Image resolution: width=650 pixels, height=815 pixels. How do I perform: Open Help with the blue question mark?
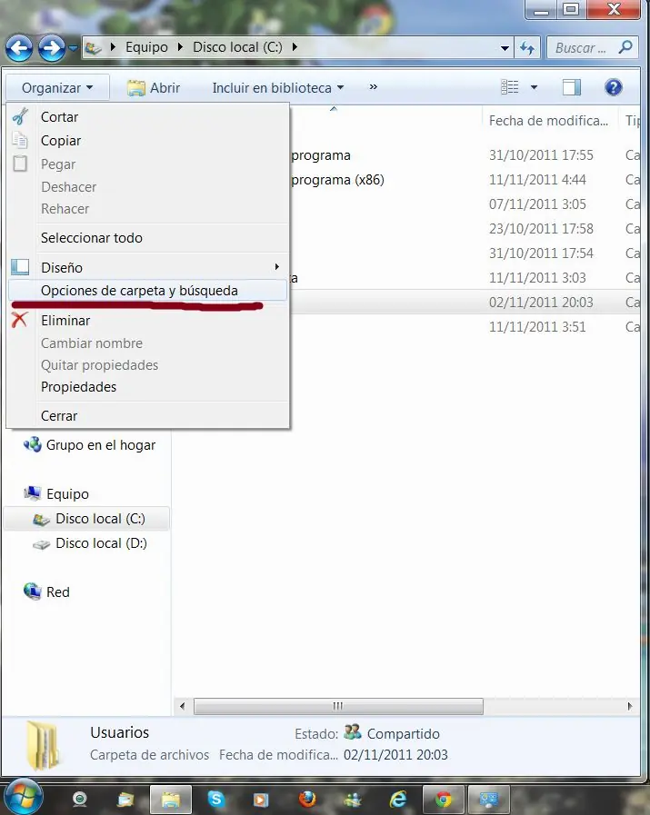point(614,87)
